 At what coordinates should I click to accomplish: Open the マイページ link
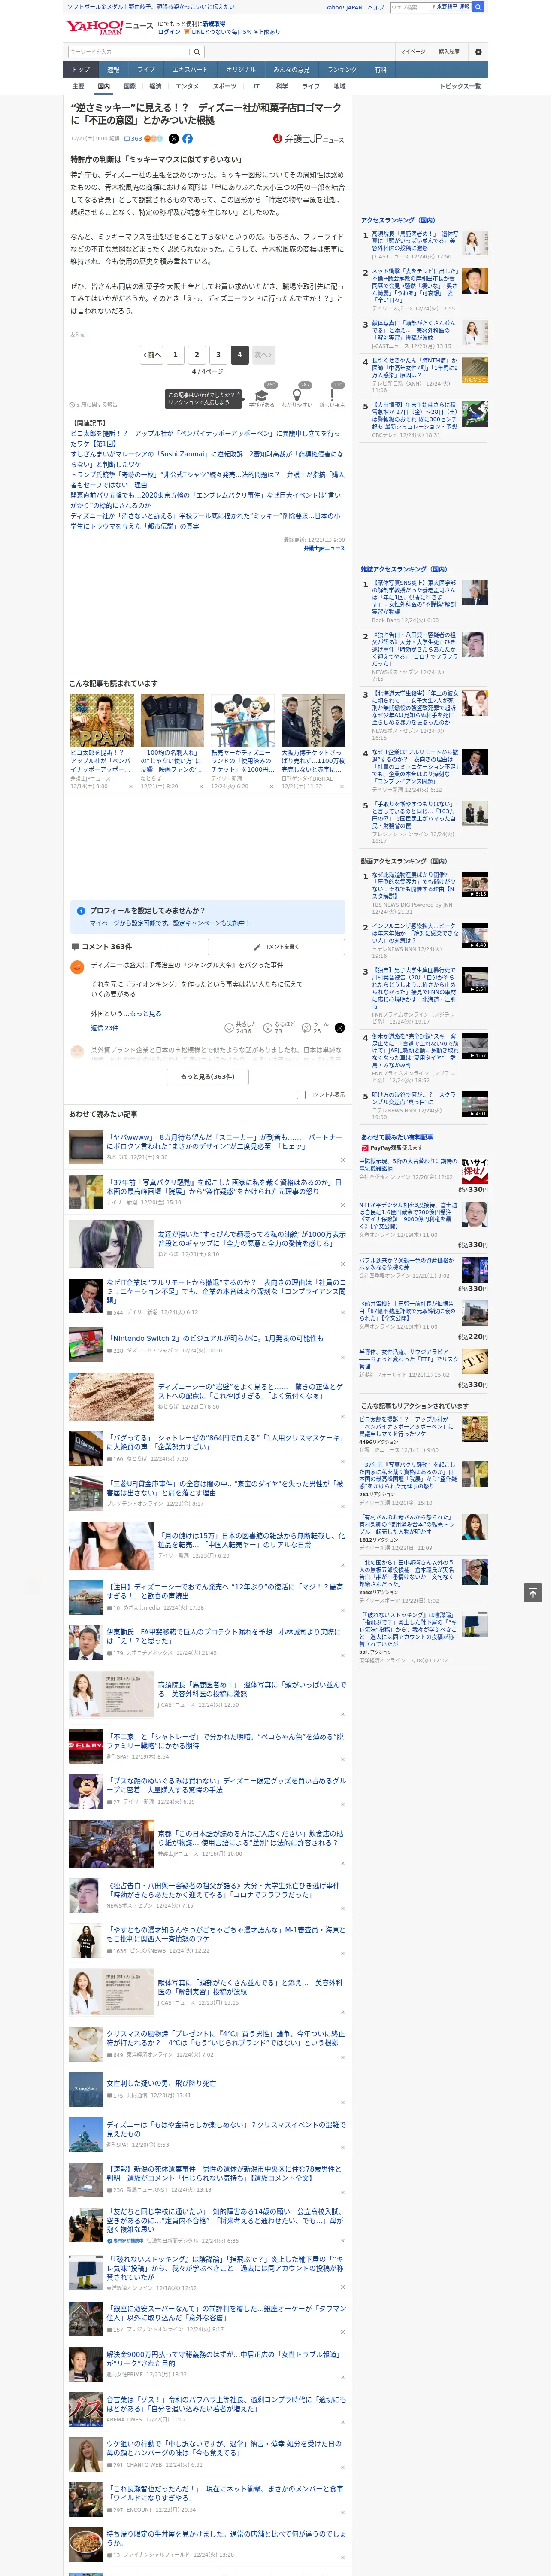pyautogui.click(x=412, y=52)
